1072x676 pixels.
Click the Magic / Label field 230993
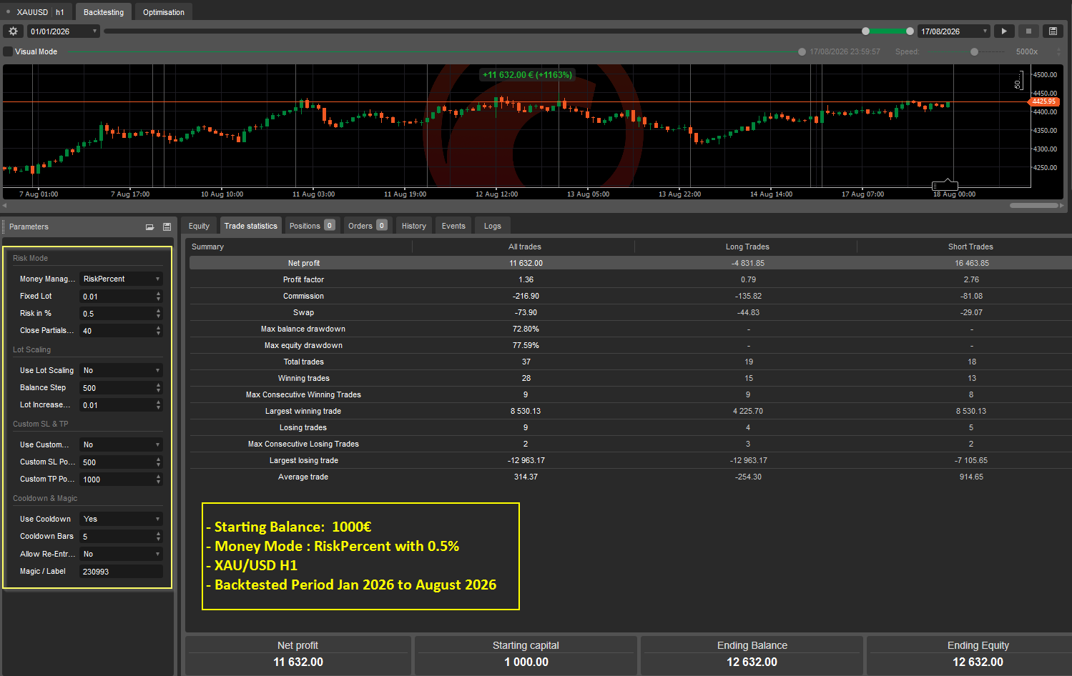coord(121,572)
